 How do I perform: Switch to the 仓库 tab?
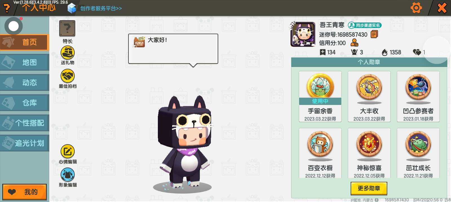[25, 103]
